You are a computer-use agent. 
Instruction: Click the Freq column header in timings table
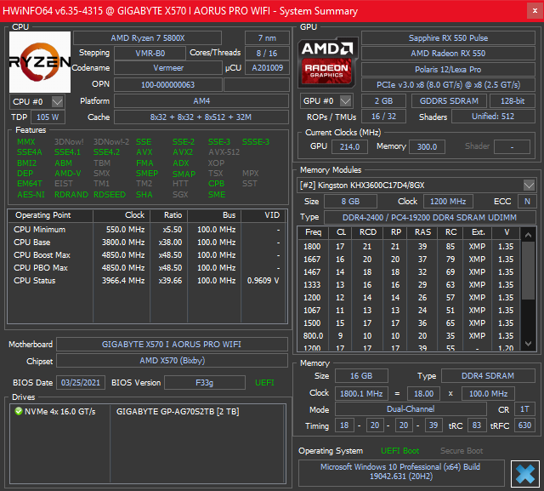pyautogui.click(x=313, y=232)
